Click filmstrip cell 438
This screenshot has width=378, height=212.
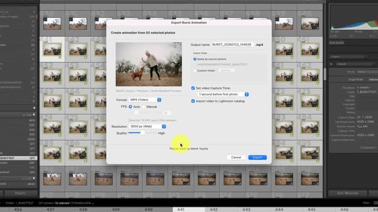[x=91, y=210]
